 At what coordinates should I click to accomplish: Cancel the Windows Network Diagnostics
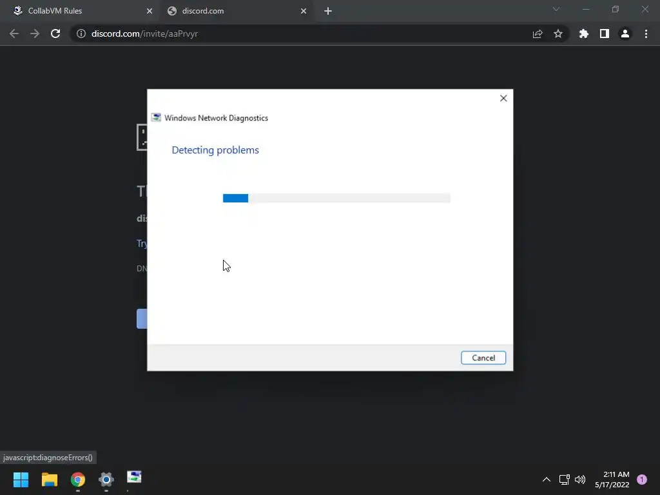point(483,358)
